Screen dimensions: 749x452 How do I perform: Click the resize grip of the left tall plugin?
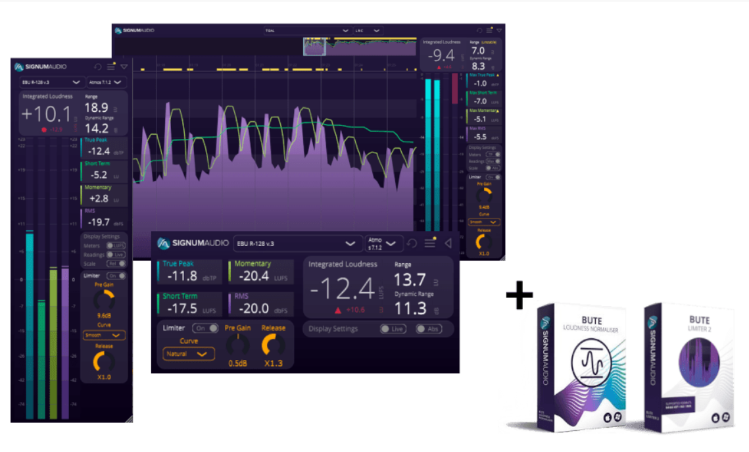coord(128,419)
